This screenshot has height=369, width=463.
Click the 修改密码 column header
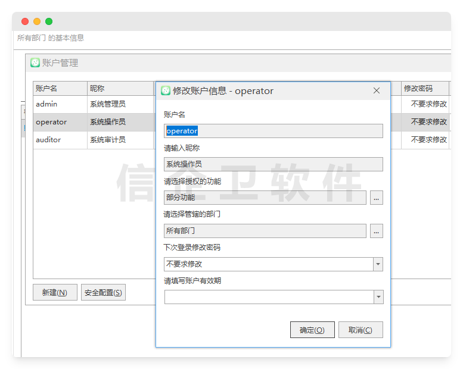pos(424,88)
